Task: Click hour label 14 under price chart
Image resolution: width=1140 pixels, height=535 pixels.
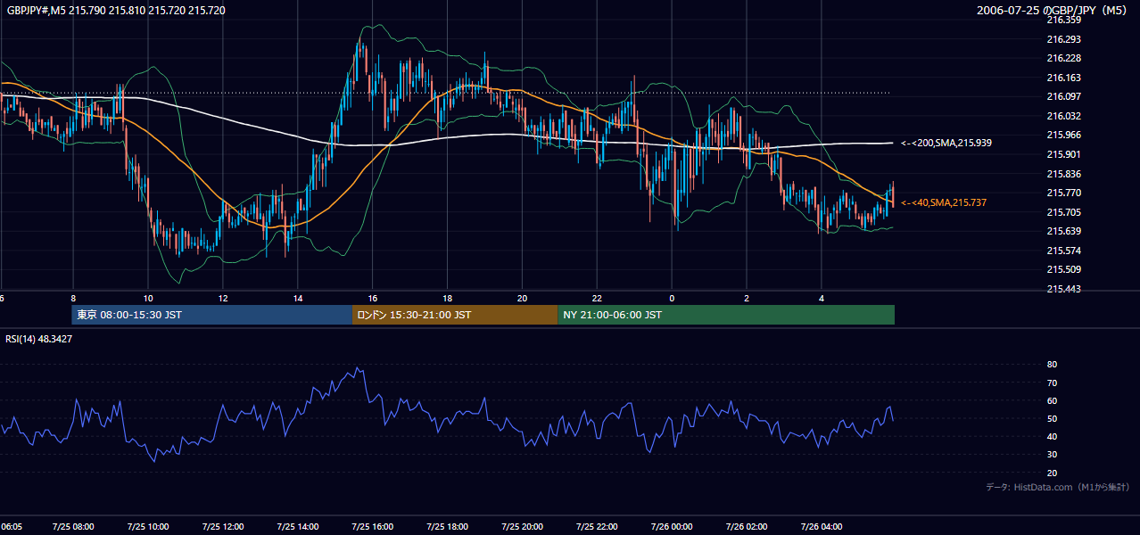Action: click(x=298, y=299)
